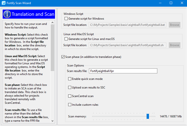
Task: Click the blue info icon in header
Action: [x=7, y=14]
